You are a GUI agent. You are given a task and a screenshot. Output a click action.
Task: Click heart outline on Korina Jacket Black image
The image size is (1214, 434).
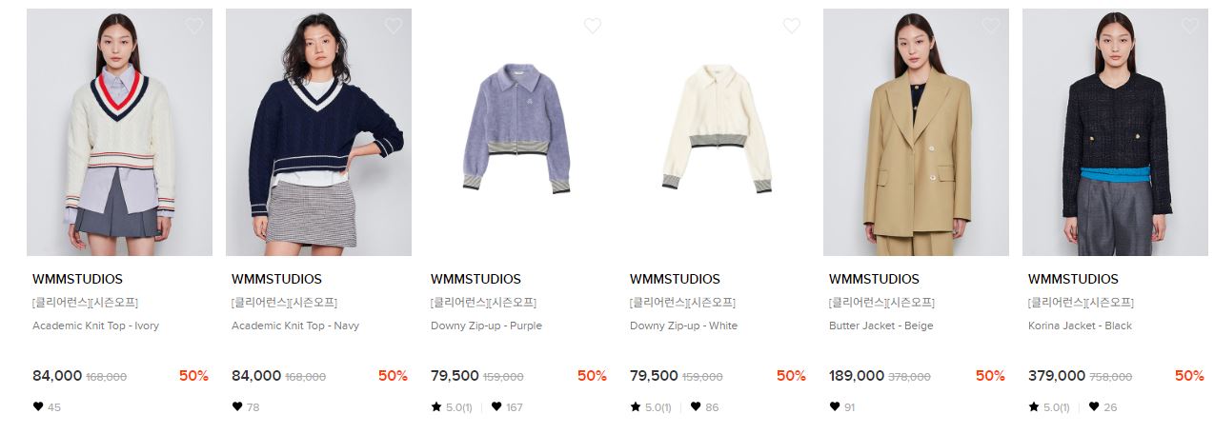coord(1190,26)
